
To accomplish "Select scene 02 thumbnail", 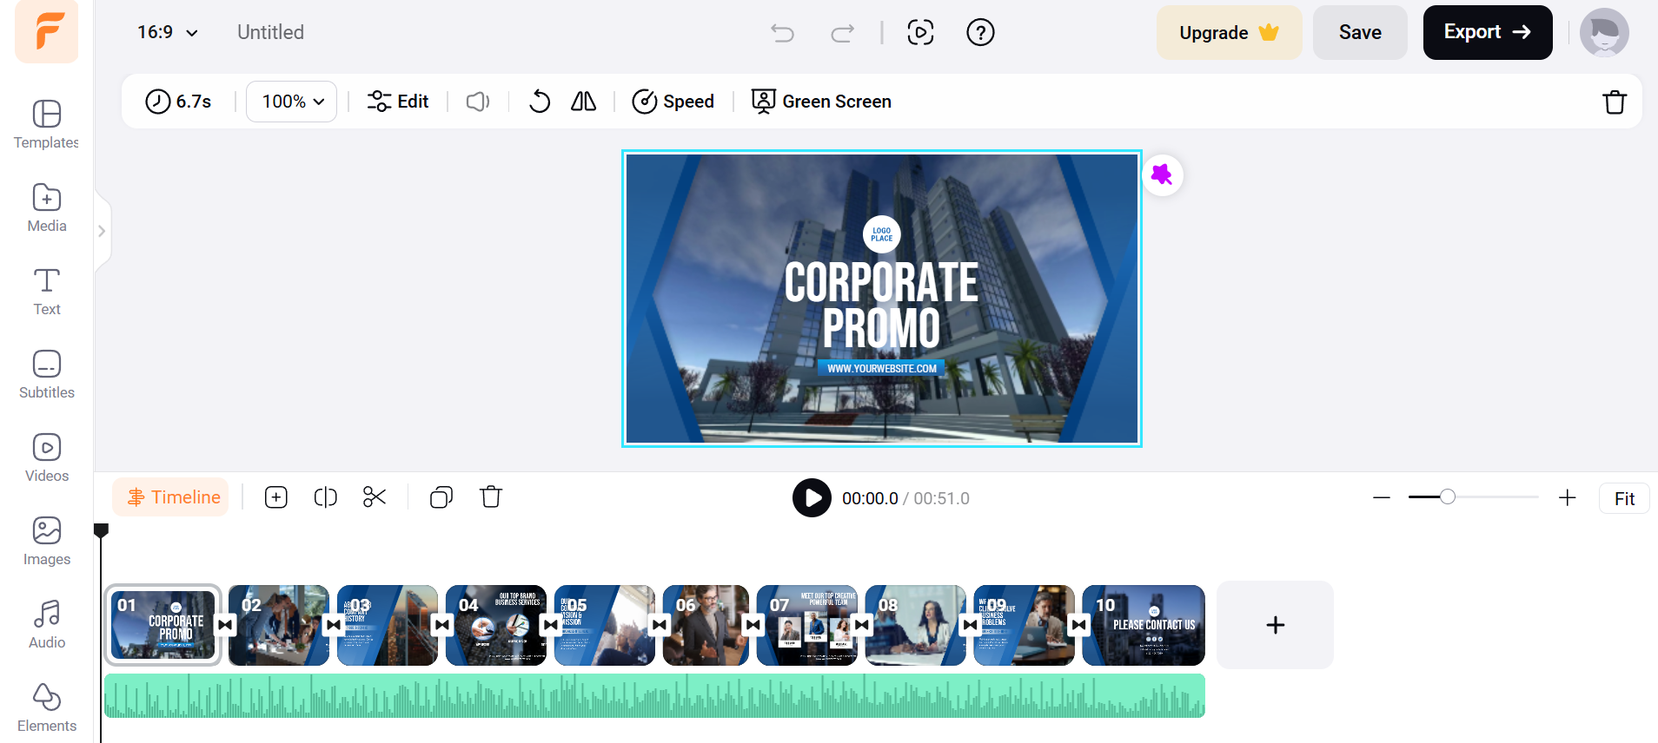I will pos(279,625).
